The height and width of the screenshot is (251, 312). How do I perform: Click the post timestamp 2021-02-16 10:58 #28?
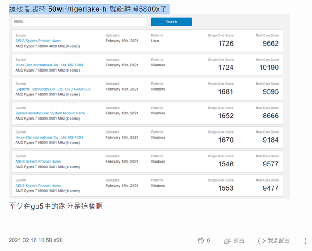click(x=36, y=241)
